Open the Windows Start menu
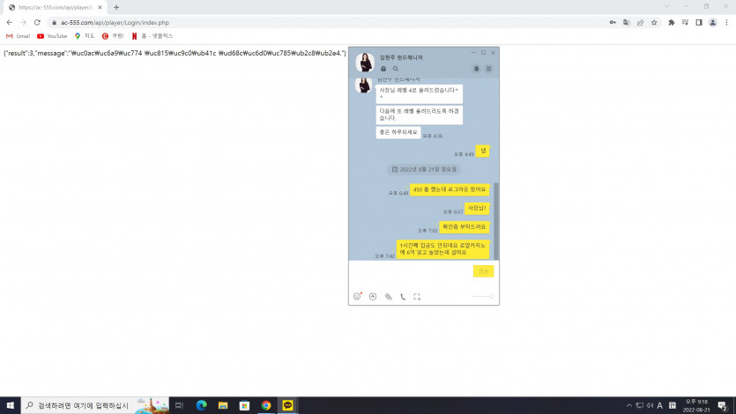Viewport: 736px width, 414px height. [11, 405]
